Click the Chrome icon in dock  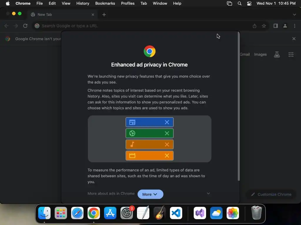coord(94,213)
